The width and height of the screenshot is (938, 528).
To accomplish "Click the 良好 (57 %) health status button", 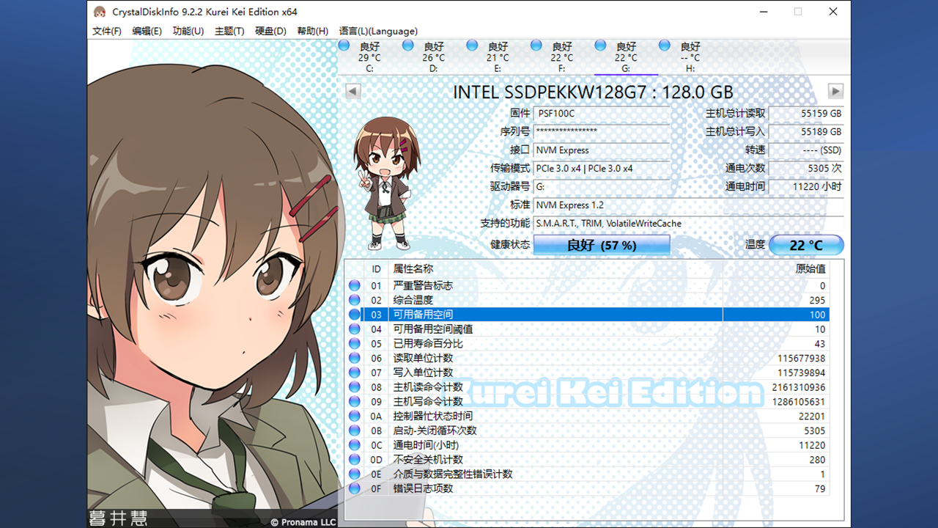I will [x=602, y=245].
